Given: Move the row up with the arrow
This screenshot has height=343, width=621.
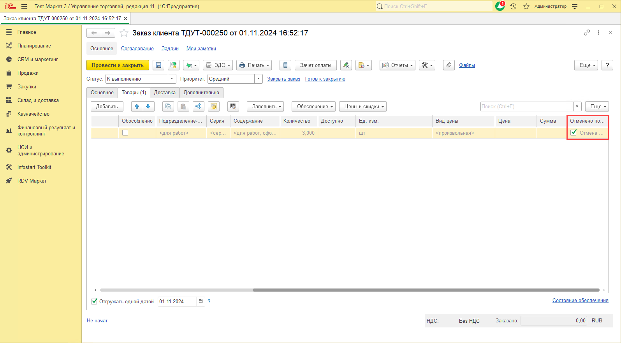Looking at the screenshot, I should 137,107.
